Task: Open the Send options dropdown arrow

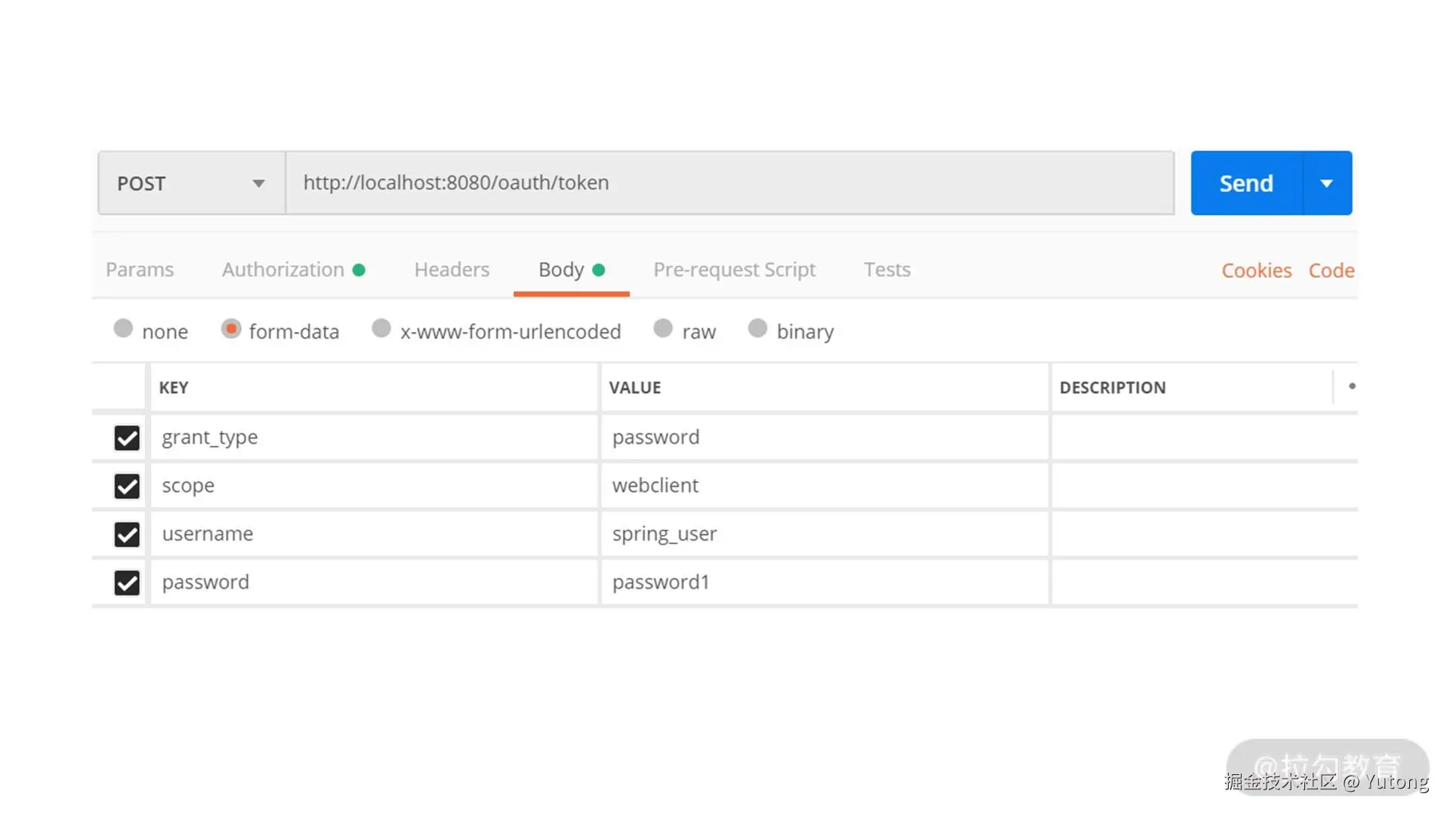Action: pos(1327,183)
